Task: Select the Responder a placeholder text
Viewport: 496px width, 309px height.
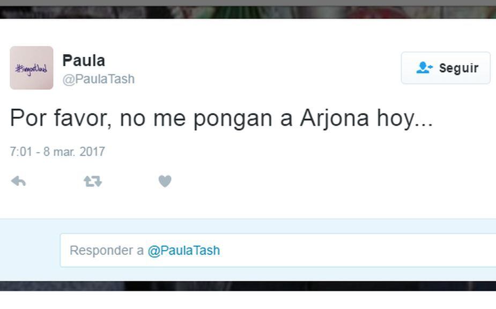Action: point(107,251)
